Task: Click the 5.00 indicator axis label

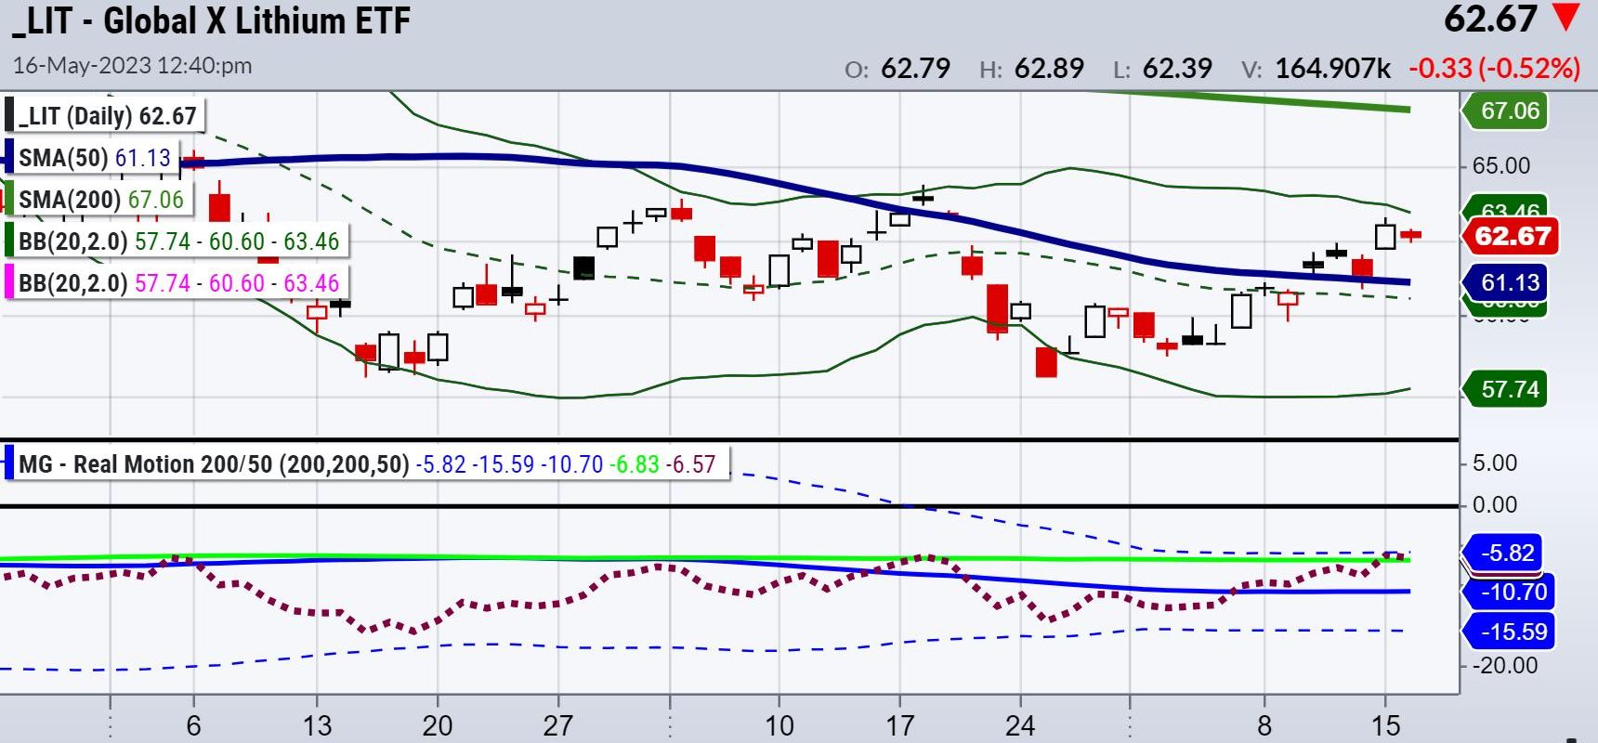Action: pos(1494,463)
